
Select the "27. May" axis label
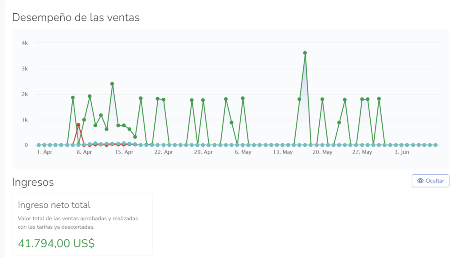[x=362, y=152]
